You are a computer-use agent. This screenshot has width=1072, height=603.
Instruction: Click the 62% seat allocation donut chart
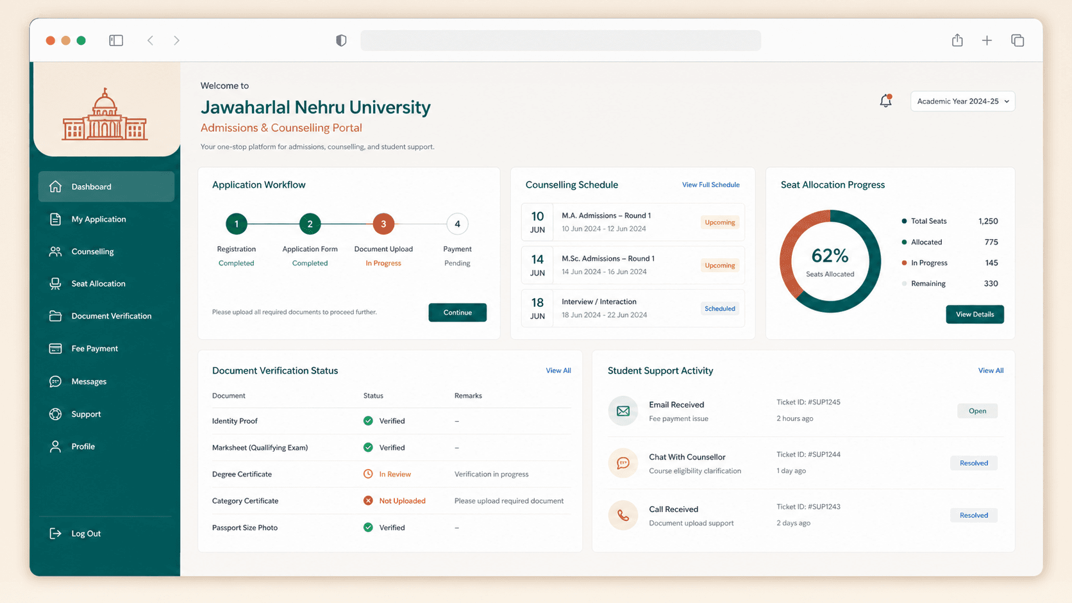830,261
